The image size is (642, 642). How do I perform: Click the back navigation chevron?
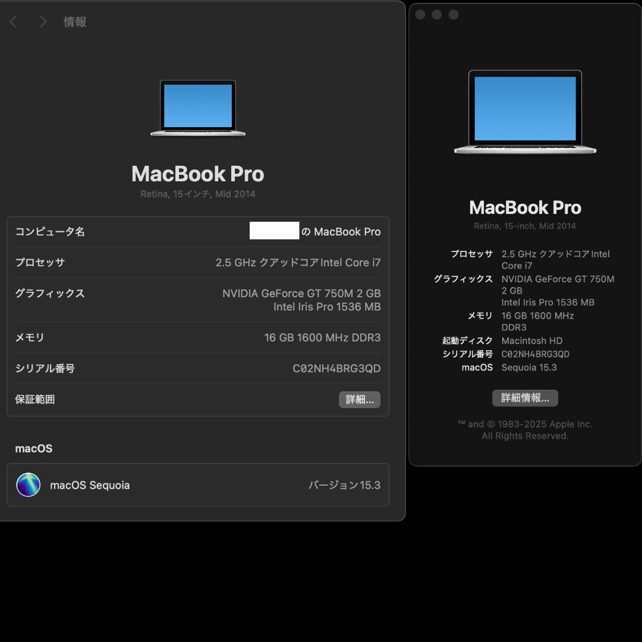point(13,21)
